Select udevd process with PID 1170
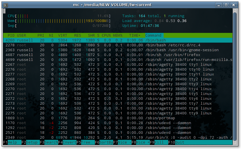 (x=118, y=123)
